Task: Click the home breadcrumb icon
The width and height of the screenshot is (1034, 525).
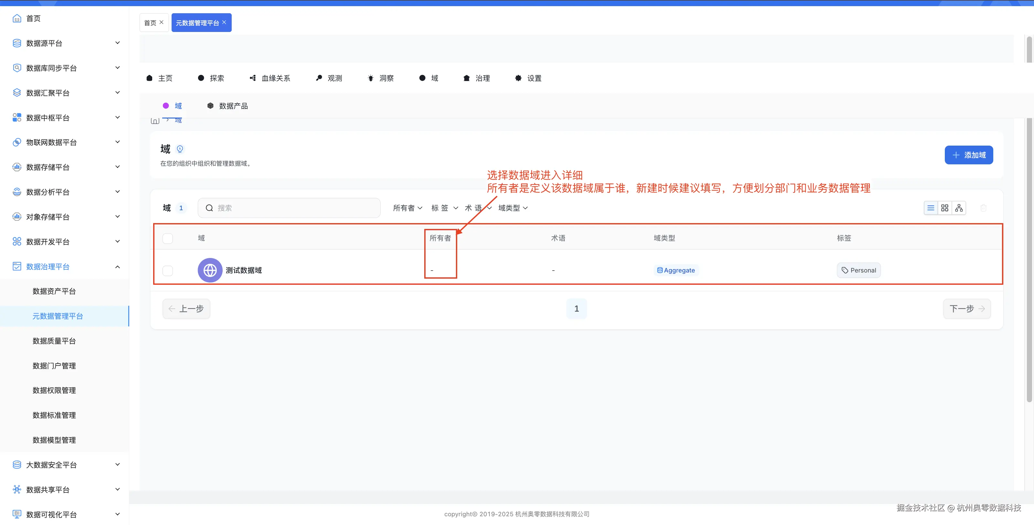Action: coord(154,121)
